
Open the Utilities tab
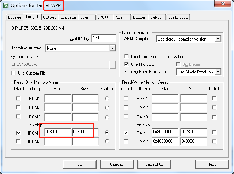click(178, 17)
